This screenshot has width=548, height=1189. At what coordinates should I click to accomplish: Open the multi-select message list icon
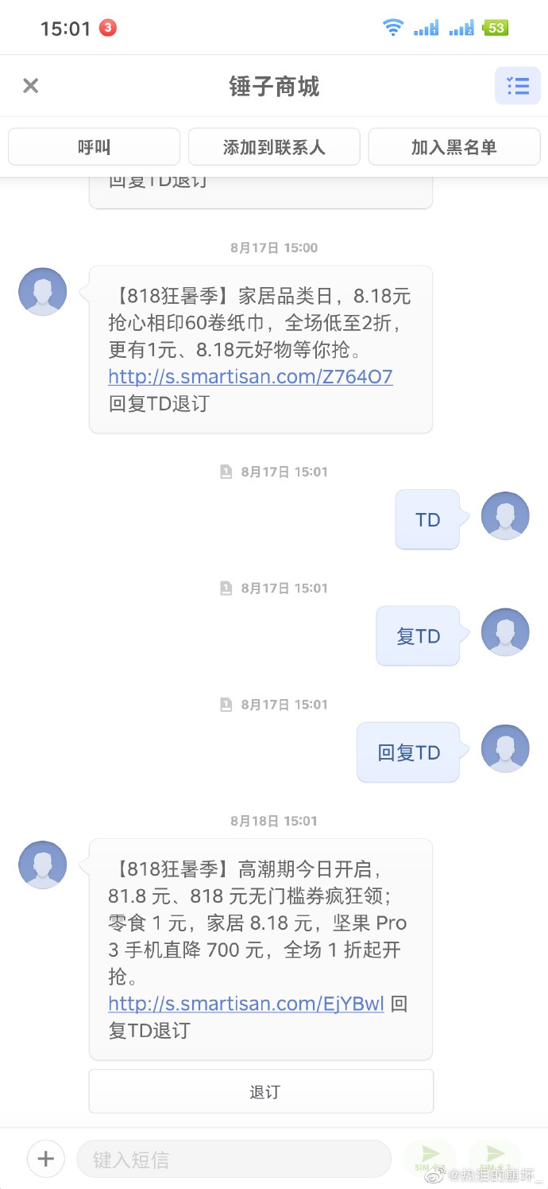(517, 86)
